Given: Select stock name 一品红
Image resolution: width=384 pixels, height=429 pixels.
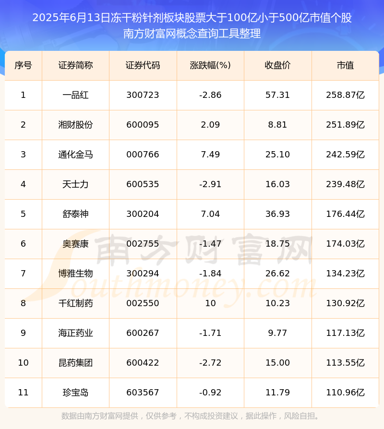Looking at the screenshot, I should (75, 95).
